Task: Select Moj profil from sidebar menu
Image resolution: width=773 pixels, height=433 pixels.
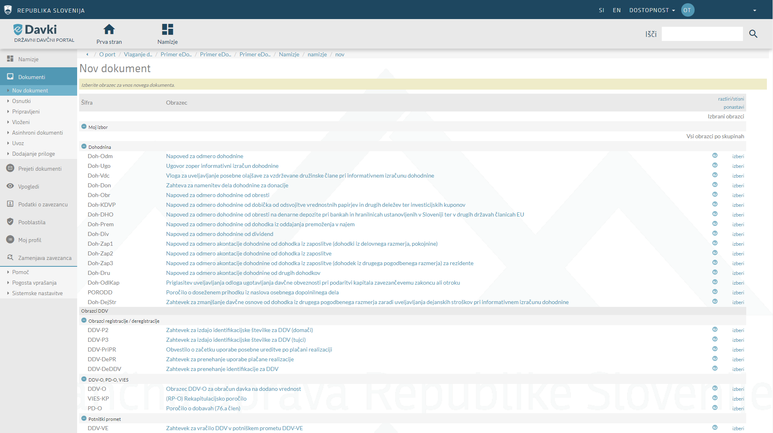Action: pos(30,240)
